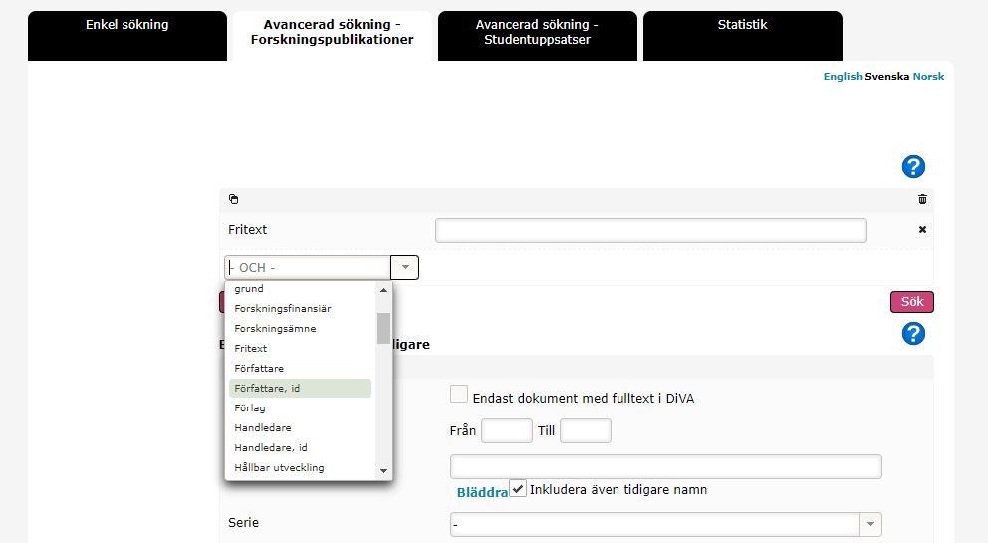Click the dropdown list's scroll up arrow
The height and width of the screenshot is (543, 988).
pyautogui.click(x=383, y=290)
